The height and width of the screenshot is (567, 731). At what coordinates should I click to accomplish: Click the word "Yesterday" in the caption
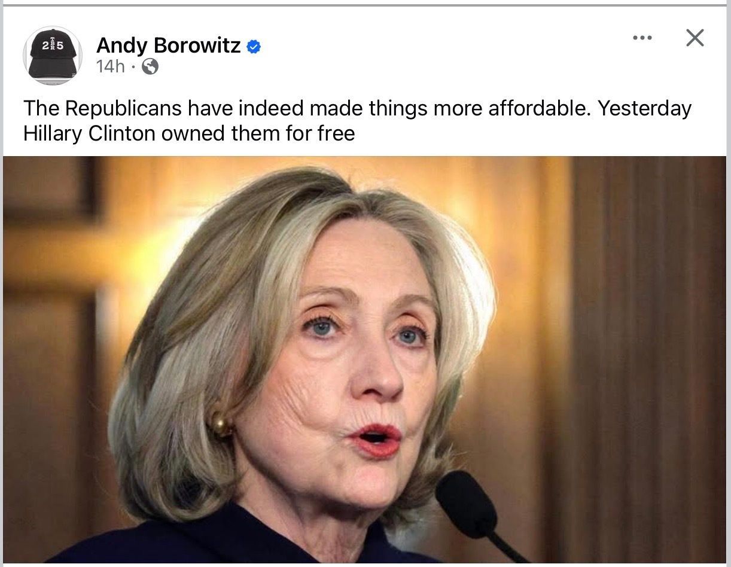(644, 109)
